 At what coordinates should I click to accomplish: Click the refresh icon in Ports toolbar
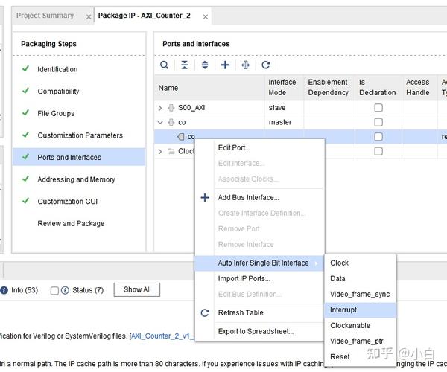[265, 65]
